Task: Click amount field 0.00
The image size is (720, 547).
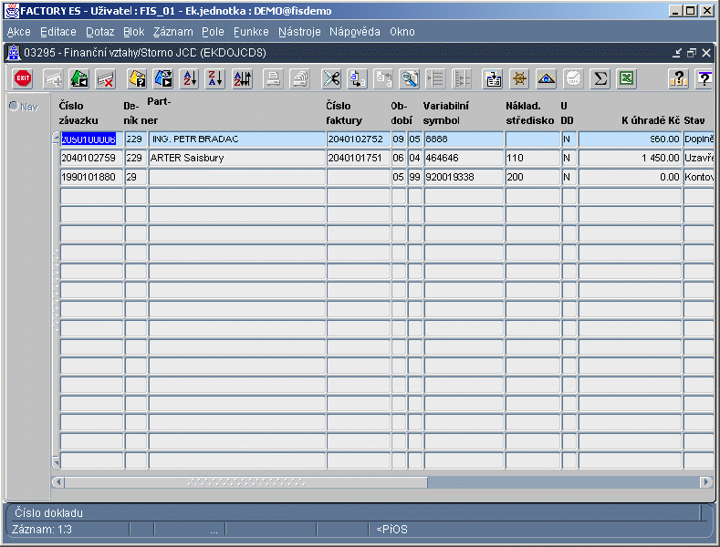Action: pos(630,177)
